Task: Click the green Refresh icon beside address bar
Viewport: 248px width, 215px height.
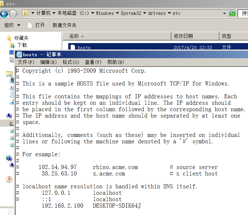Action: pos(233,13)
